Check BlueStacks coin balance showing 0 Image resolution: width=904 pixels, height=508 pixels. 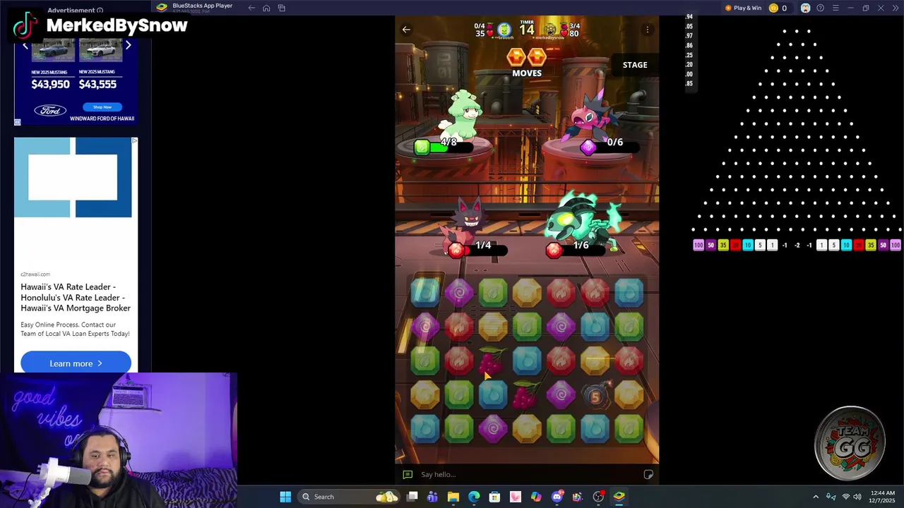pyautogui.click(x=778, y=8)
